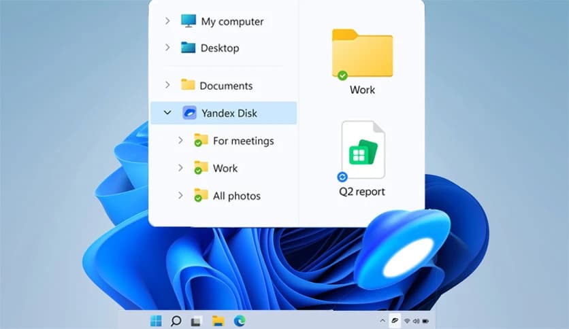The width and height of the screenshot is (569, 329).
Task: Open File Explorer from taskbar
Action: pyautogui.click(x=218, y=321)
